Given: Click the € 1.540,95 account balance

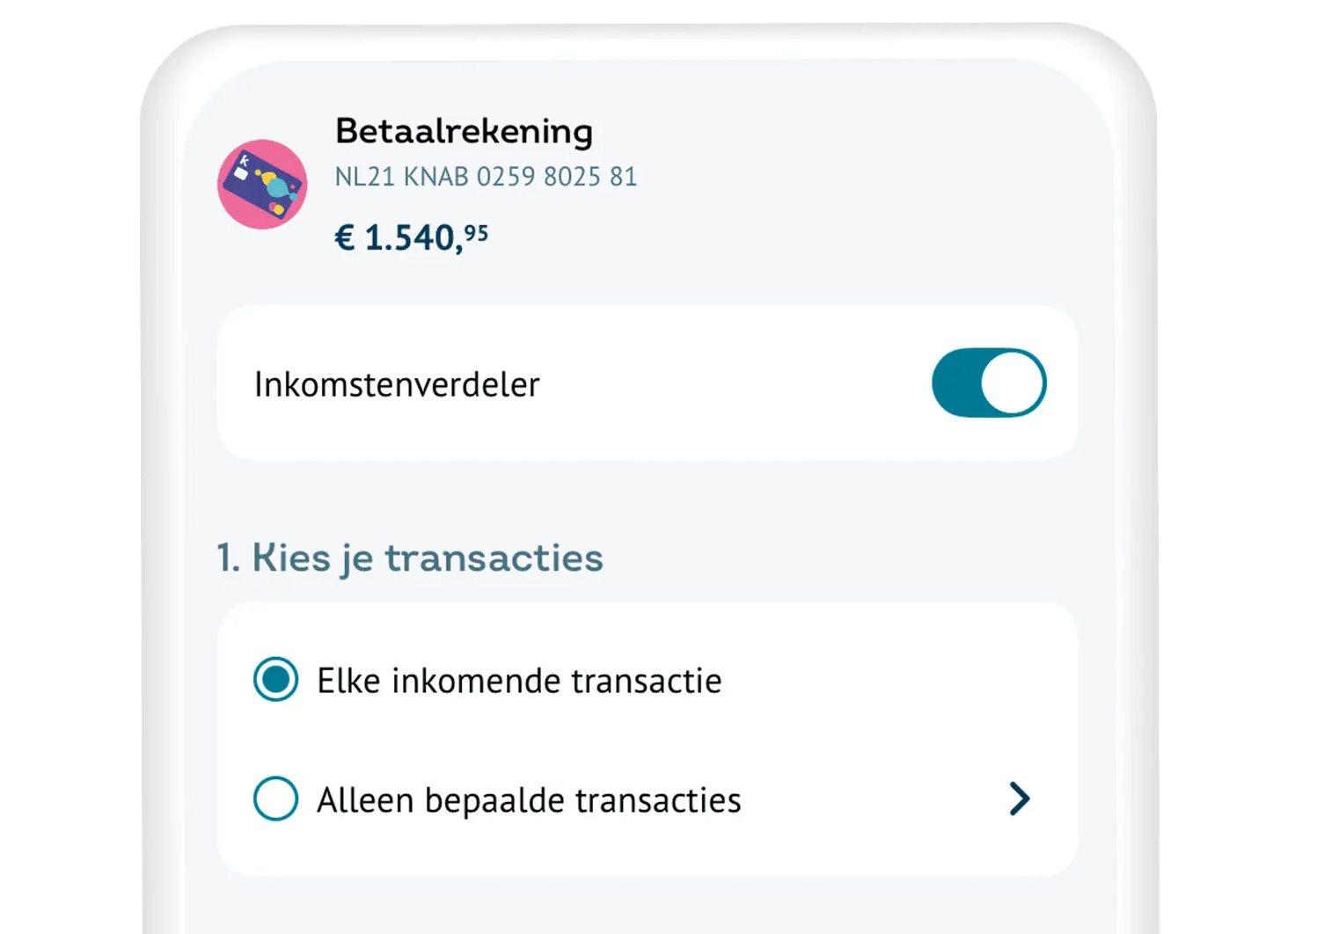Looking at the screenshot, I should click(411, 237).
